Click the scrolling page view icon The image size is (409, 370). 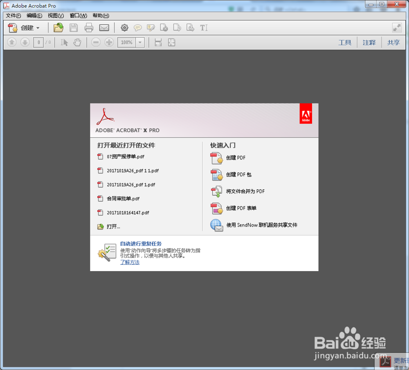tap(158, 42)
